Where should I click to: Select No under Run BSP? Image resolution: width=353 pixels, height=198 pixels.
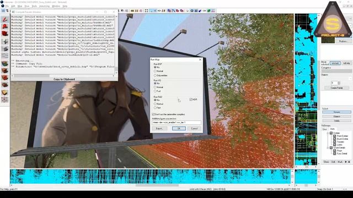155,67
